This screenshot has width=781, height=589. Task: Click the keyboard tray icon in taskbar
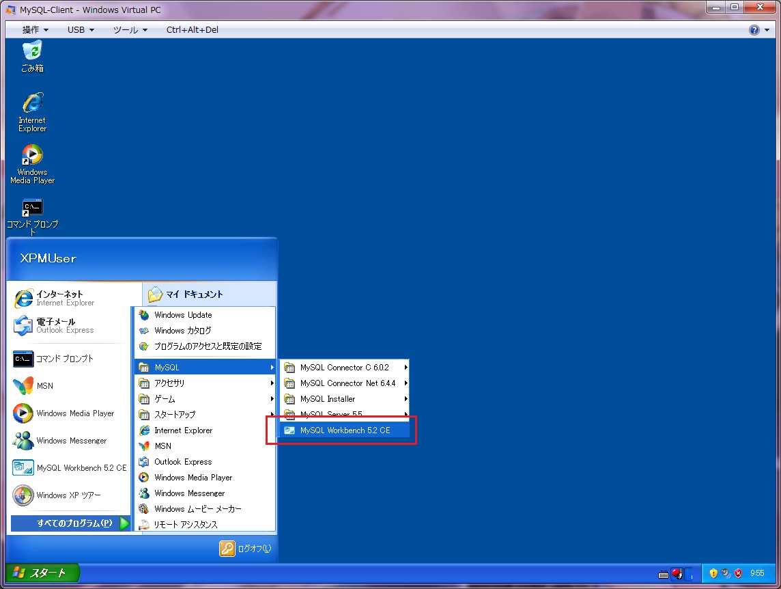pyautogui.click(x=664, y=575)
